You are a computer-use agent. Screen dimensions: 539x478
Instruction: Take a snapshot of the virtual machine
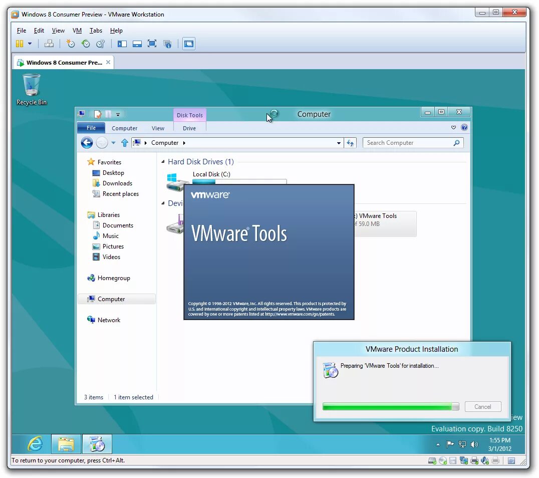pyautogui.click(x=71, y=44)
